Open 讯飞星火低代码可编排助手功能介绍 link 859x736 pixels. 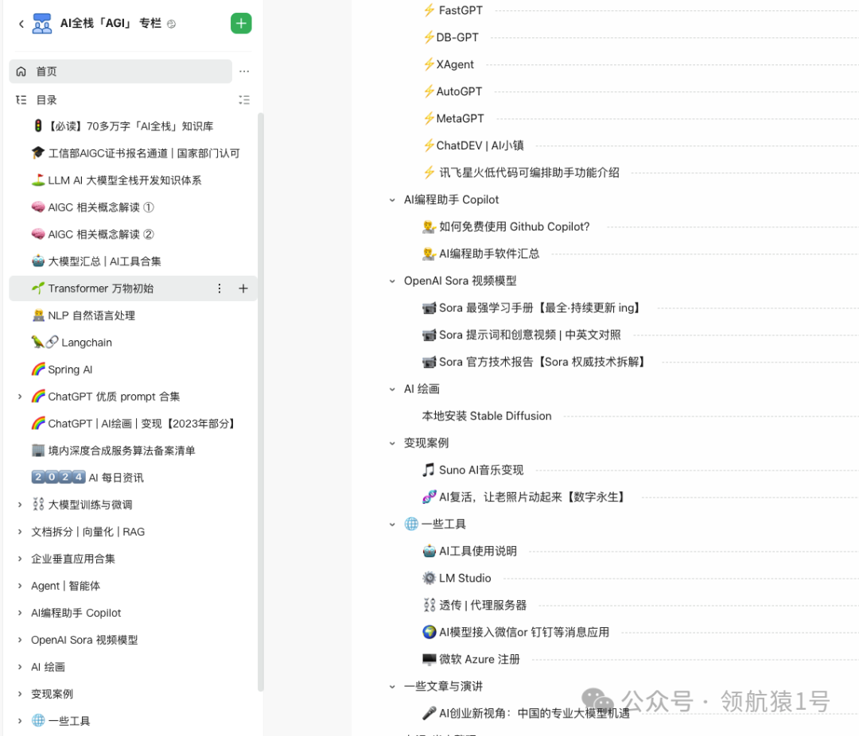tap(529, 172)
